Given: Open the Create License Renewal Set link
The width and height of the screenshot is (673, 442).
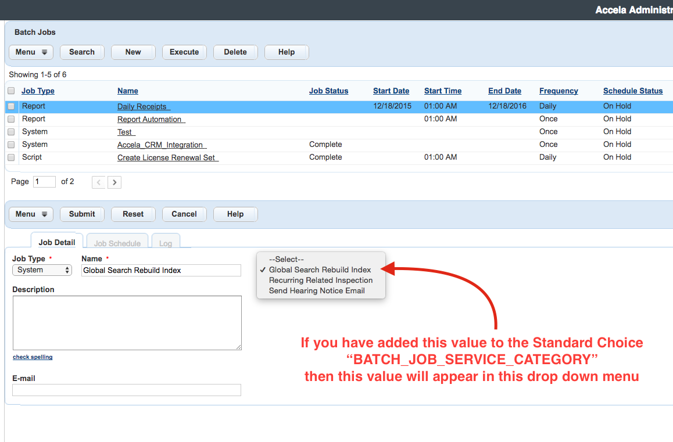Looking at the screenshot, I should click(167, 158).
